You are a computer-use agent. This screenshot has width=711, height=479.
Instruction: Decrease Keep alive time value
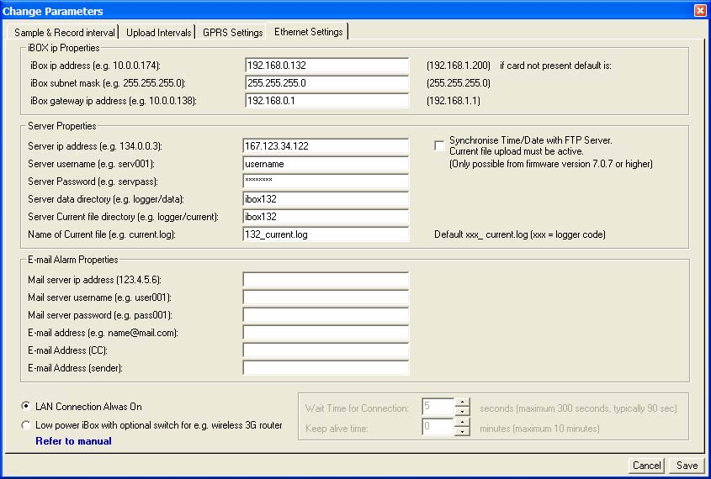462,432
